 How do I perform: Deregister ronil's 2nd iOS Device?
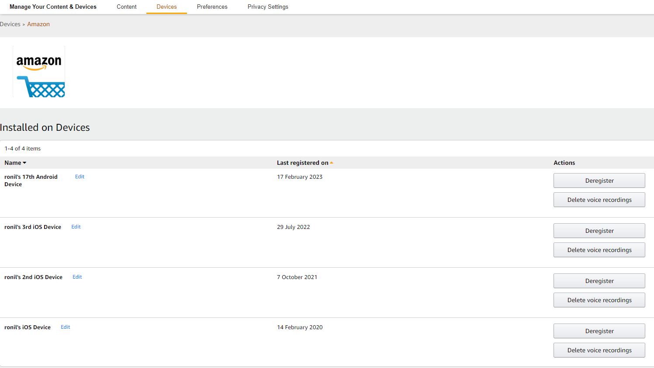pyautogui.click(x=599, y=281)
